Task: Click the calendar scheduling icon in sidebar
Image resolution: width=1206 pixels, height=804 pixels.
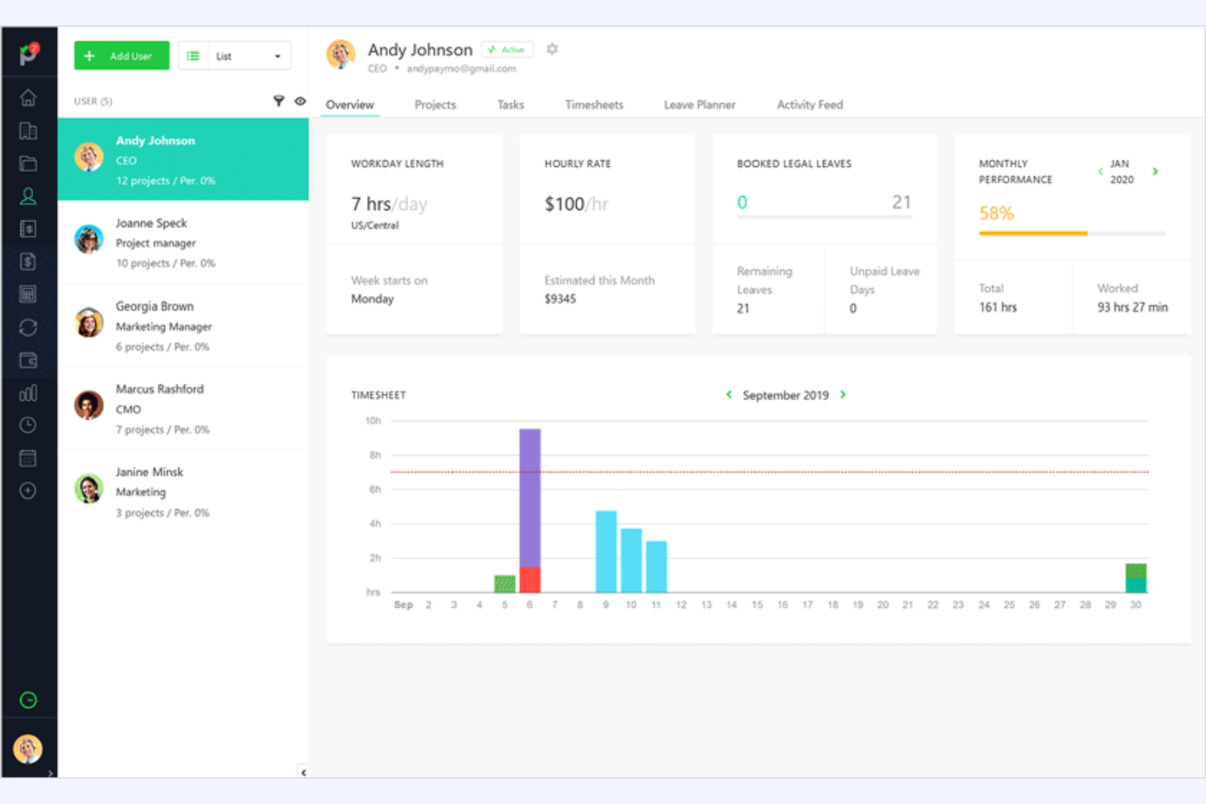Action: click(x=29, y=457)
